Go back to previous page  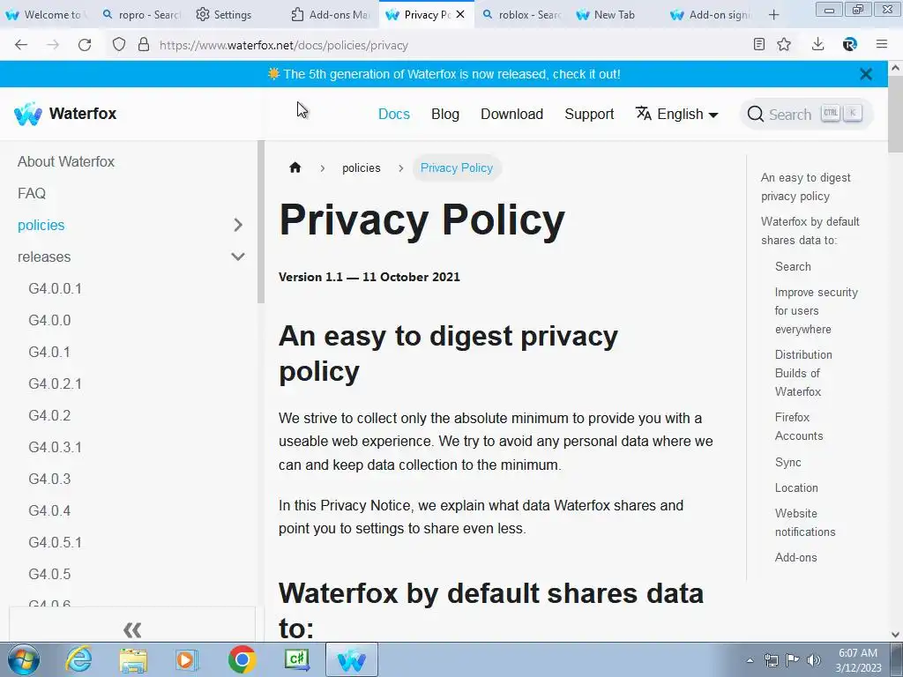21,45
